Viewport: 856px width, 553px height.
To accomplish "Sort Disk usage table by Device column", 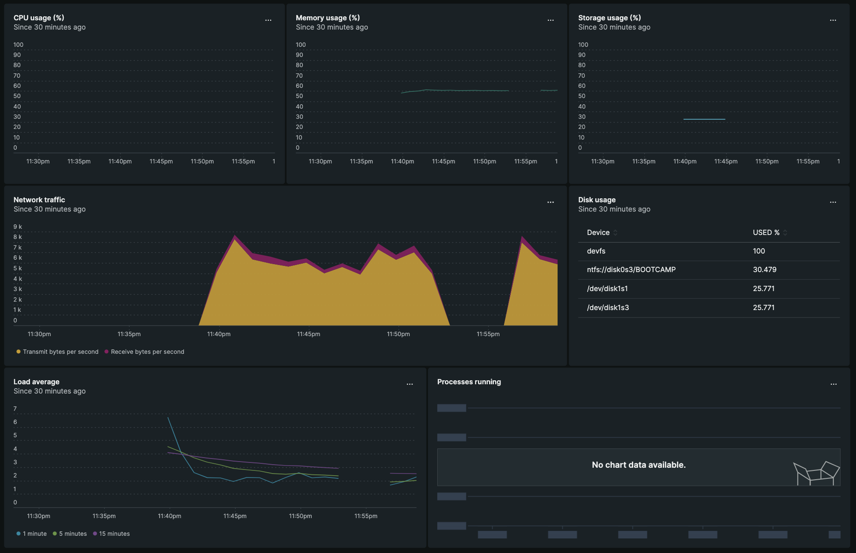I will click(602, 232).
